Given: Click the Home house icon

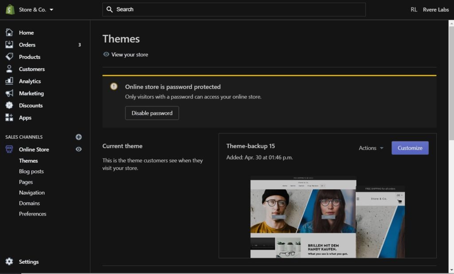Looking at the screenshot, I should (x=9, y=32).
